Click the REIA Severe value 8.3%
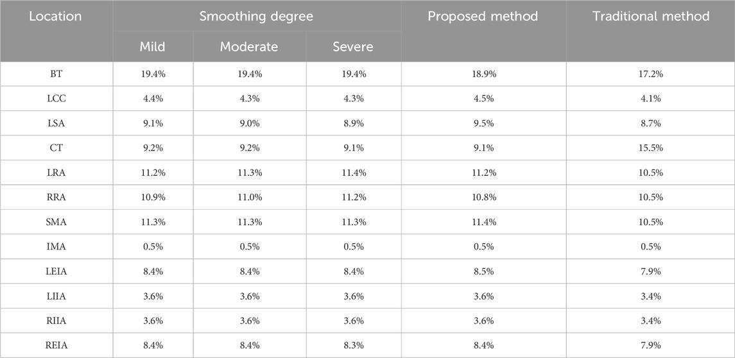 (x=353, y=346)
